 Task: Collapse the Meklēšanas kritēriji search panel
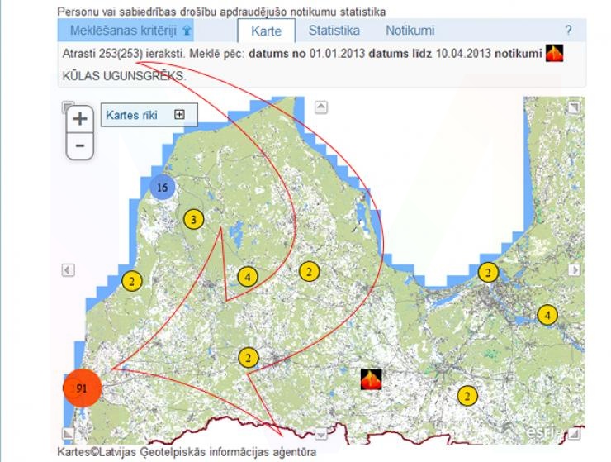click(187, 31)
